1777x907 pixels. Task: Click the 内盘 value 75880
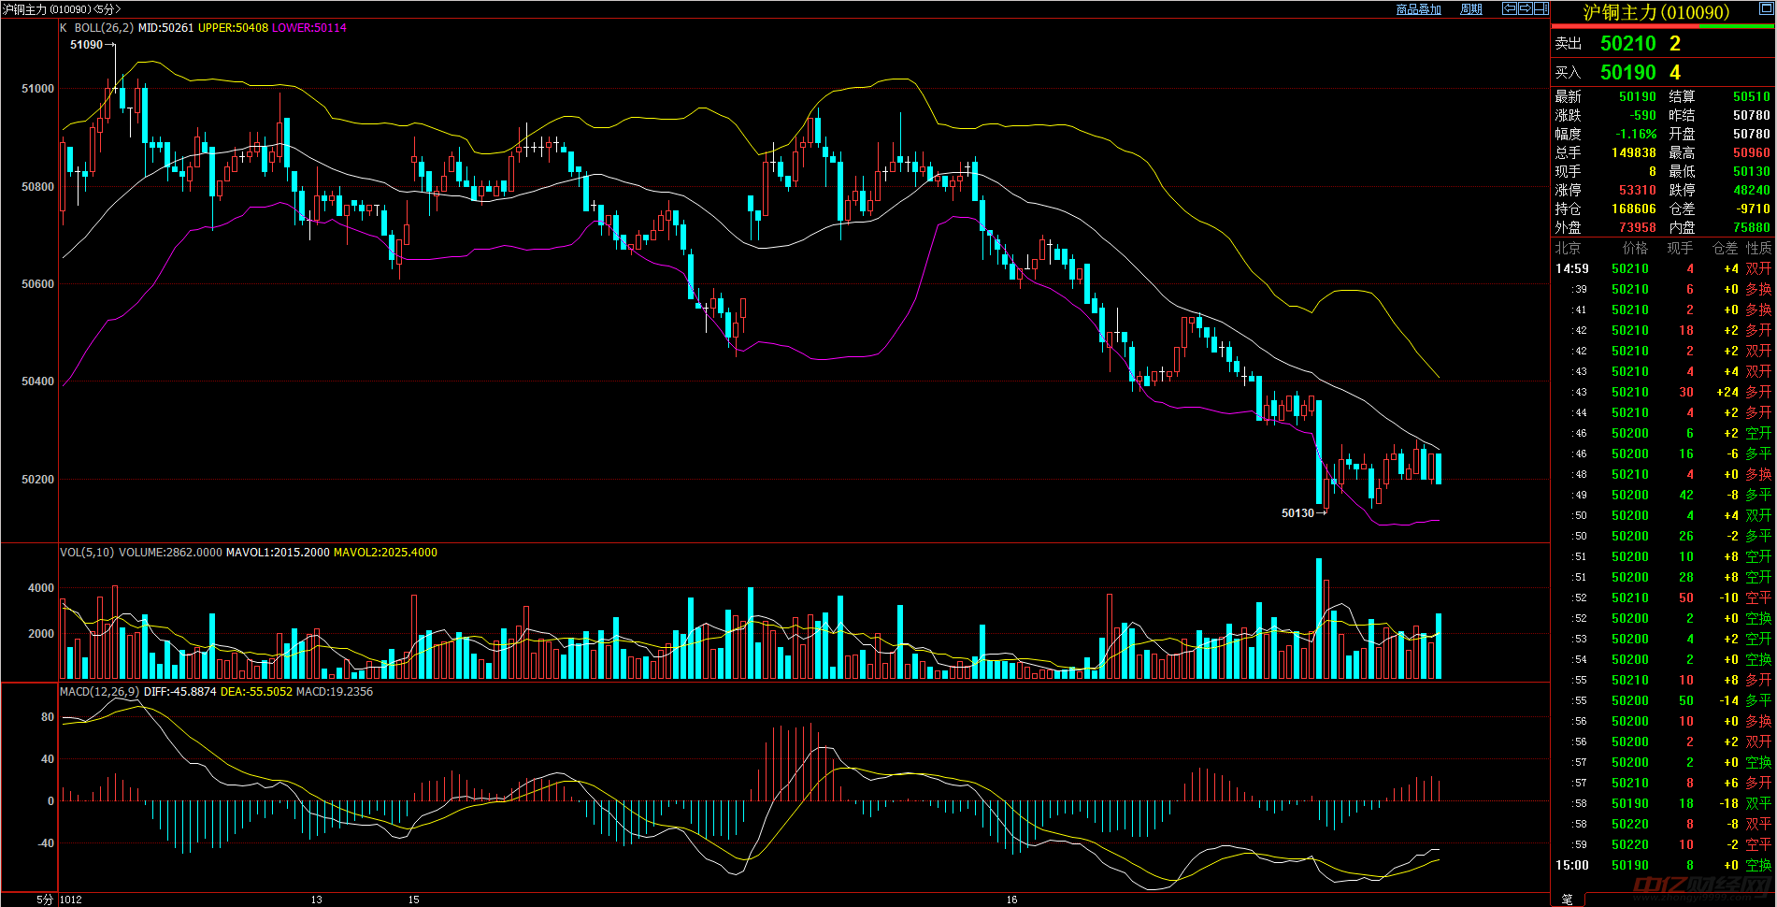pyautogui.click(x=1751, y=227)
